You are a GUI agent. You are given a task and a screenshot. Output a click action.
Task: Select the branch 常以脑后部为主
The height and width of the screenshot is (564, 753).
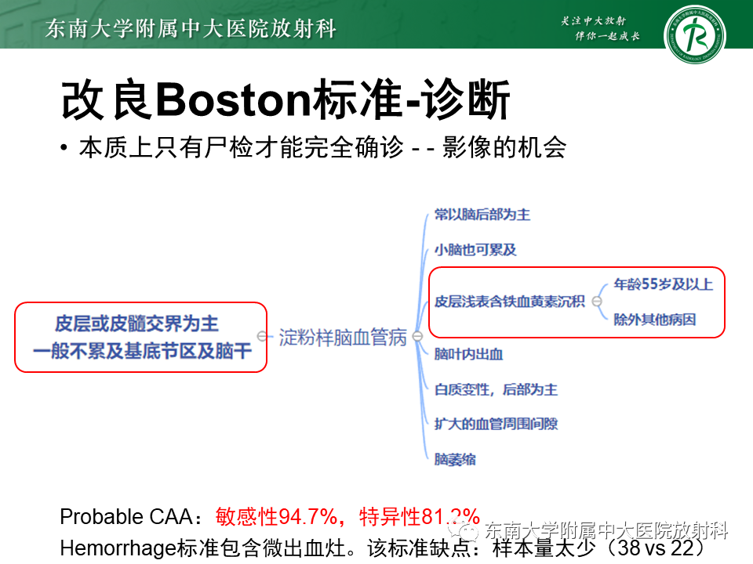click(482, 215)
